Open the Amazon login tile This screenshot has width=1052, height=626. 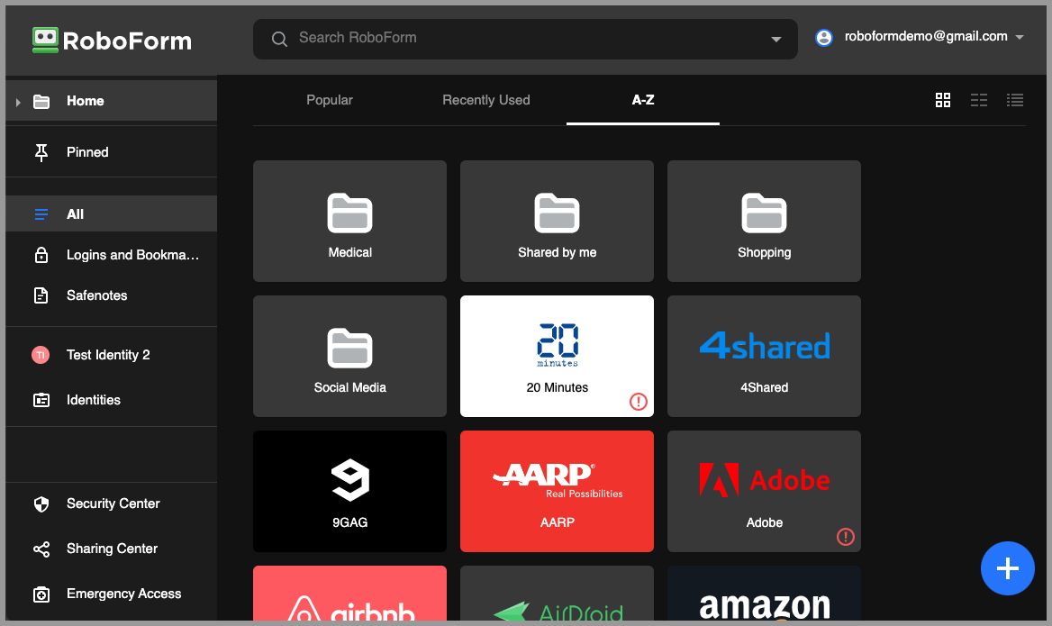[x=764, y=593]
